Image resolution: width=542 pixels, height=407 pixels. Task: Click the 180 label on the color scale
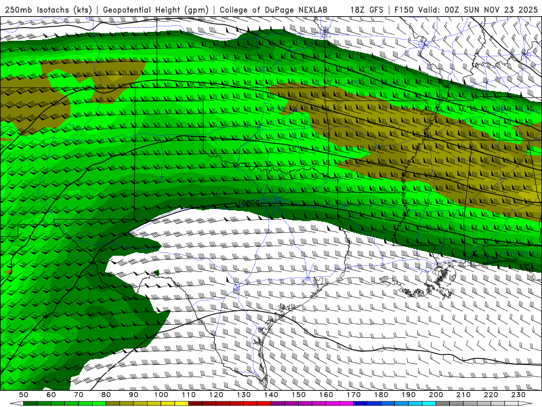[381, 395]
